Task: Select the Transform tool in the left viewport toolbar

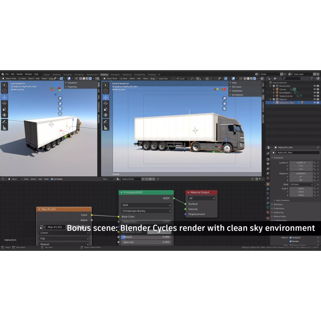Action: (x=4, y=115)
